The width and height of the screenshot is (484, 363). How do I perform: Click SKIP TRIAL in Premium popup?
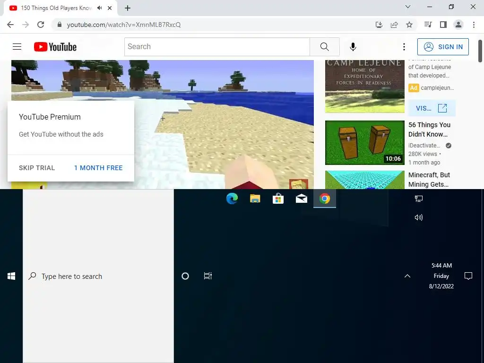[x=37, y=168]
